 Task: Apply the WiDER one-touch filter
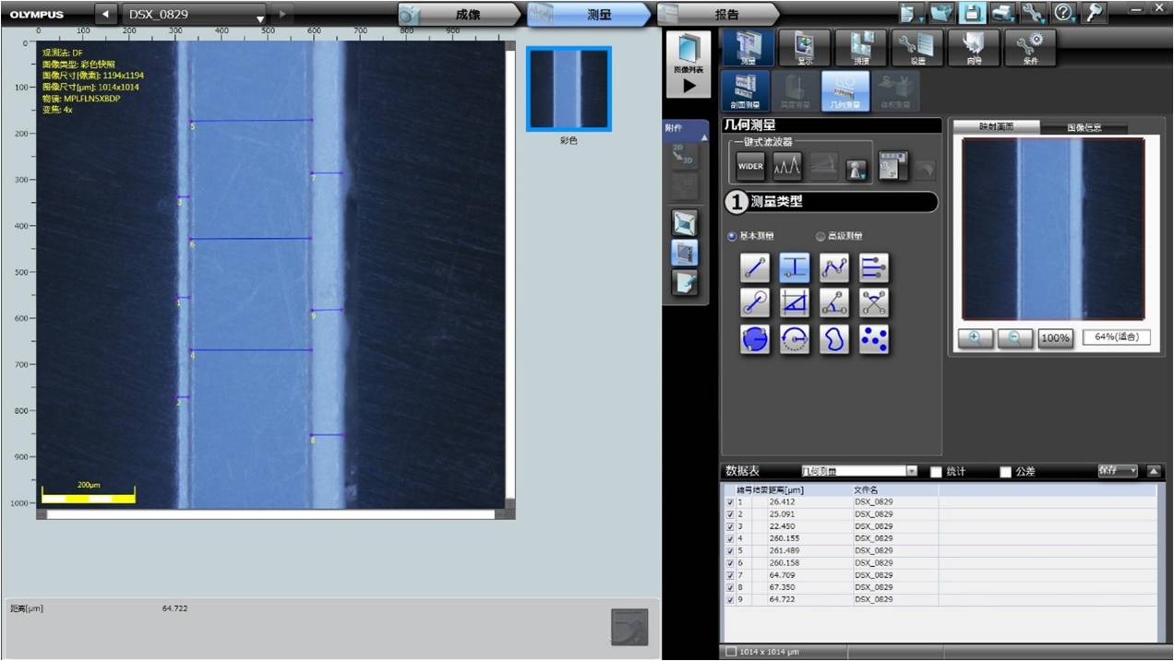coord(749,167)
